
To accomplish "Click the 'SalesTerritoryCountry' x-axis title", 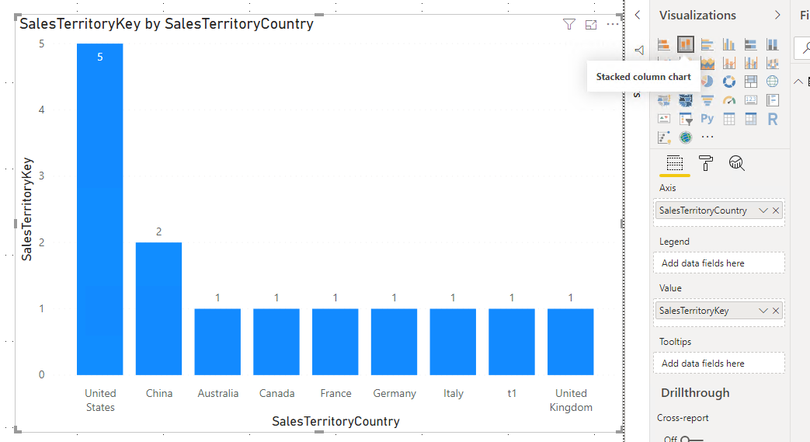I will coord(335,421).
